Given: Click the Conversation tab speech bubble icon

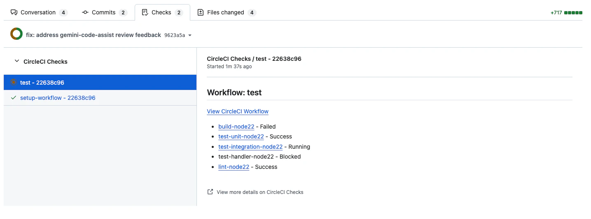Looking at the screenshot, I should click(x=14, y=12).
